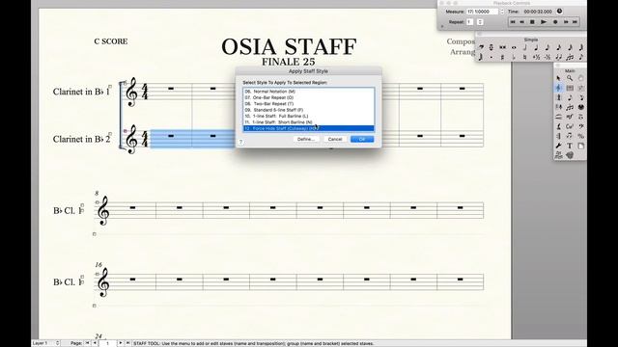Stop playback in Playback Controls
This screenshot has width=618, height=347.
(x=532, y=22)
